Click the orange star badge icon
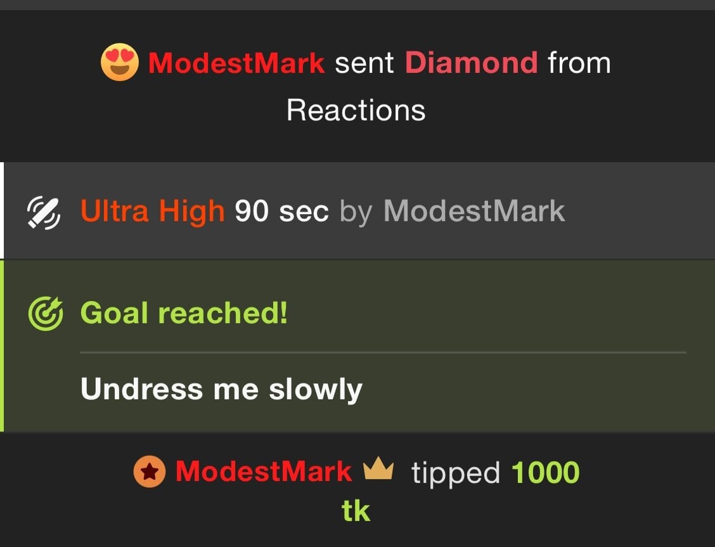This screenshot has height=547, width=715. point(150,472)
